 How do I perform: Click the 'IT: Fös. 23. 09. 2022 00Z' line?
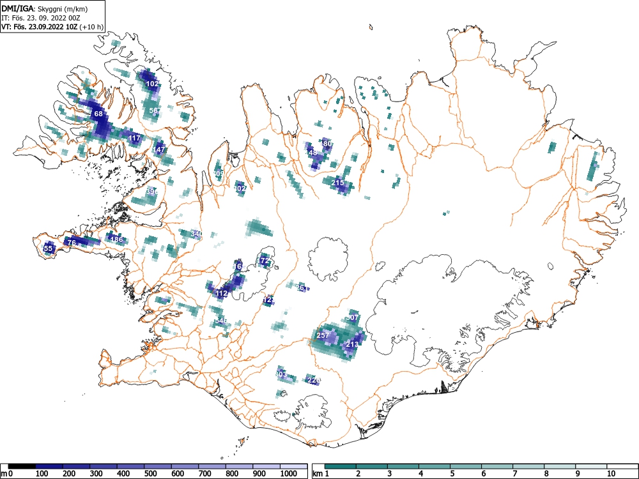tap(41, 18)
